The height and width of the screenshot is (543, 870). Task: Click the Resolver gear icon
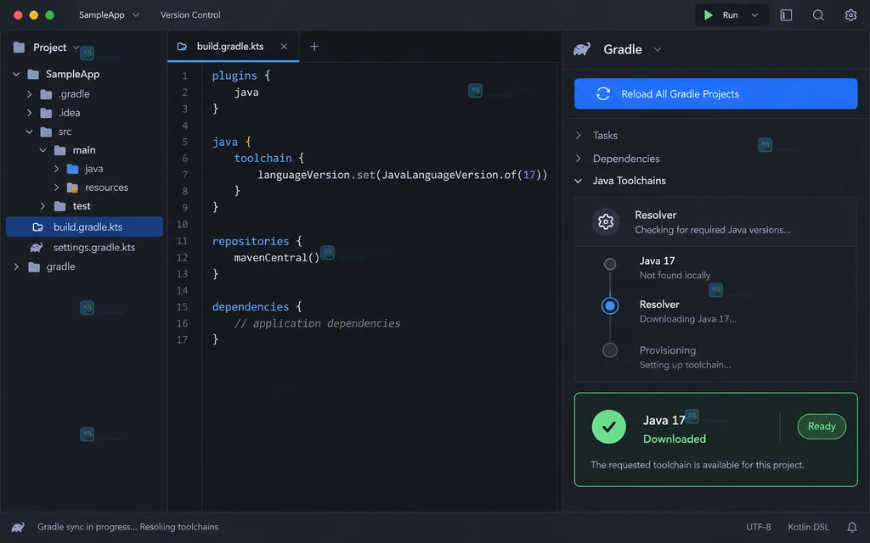click(x=606, y=221)
